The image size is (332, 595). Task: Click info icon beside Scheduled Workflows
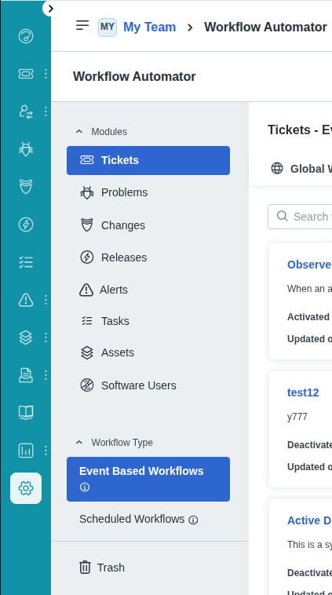click(194, 520)
